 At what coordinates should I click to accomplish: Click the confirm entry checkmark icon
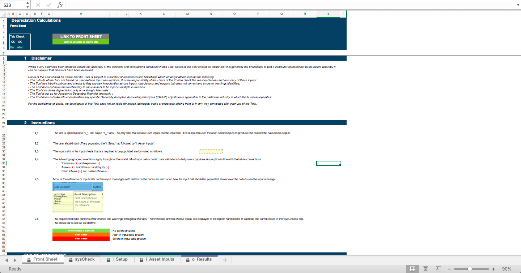pos(49,5)
